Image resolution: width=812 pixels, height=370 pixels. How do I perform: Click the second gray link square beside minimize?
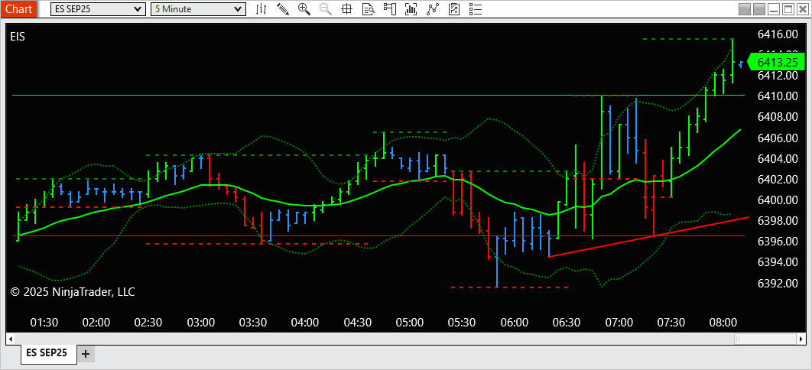point(758,9)
